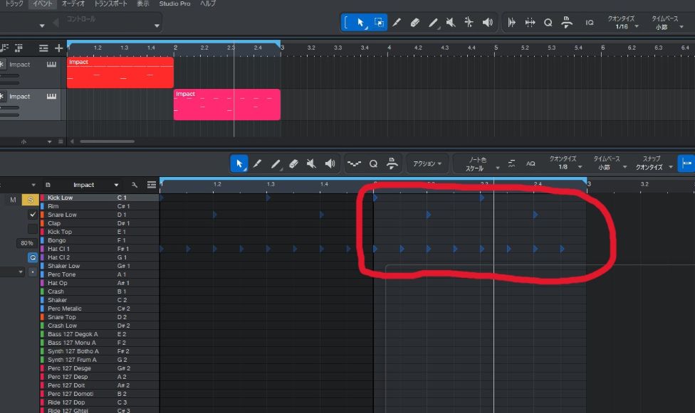Open the editor quantize 1/8 dropdown

[x=563, y=168]
